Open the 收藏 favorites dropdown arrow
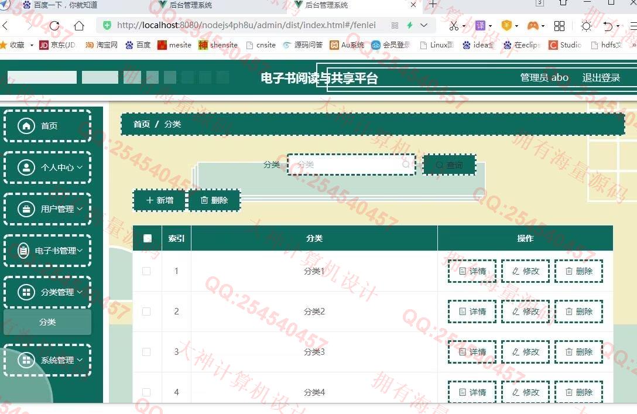637x414 pixels. 32,45
